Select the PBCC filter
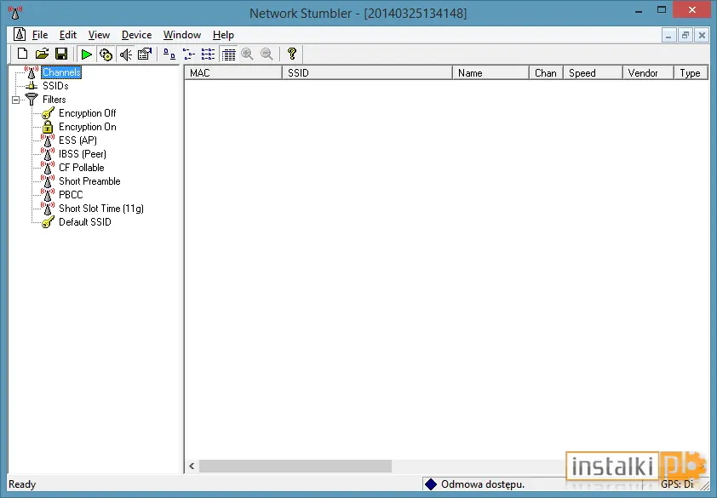Screen dimensions: 717x498 tap(71, 195)
